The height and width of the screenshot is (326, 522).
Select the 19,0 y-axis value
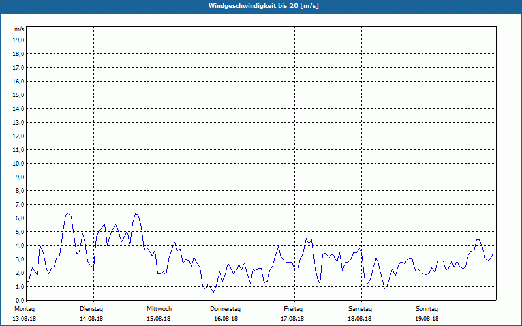(x=18, y=40)
